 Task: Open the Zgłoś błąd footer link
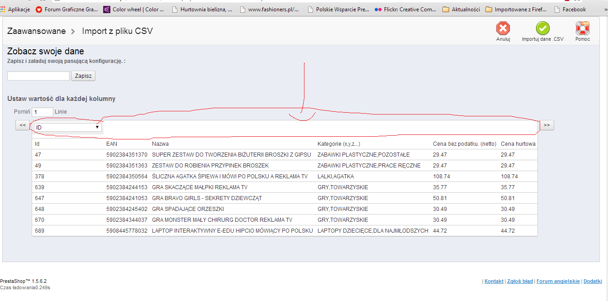(520, 281)
